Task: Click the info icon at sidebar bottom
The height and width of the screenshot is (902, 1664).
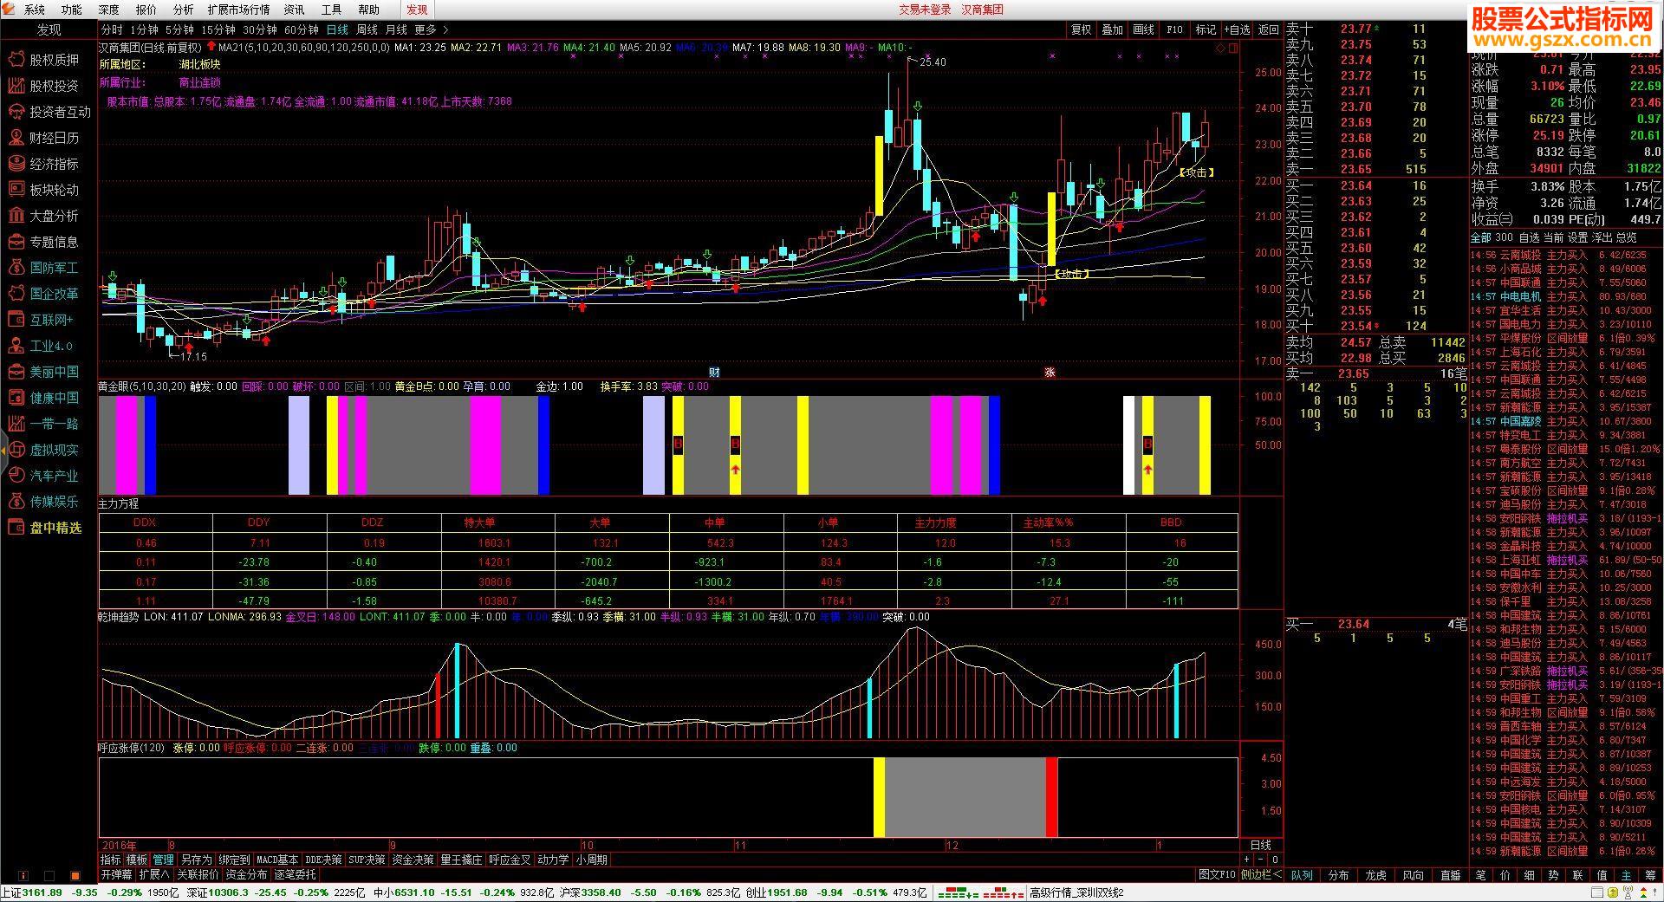Action: click(23, 876)
